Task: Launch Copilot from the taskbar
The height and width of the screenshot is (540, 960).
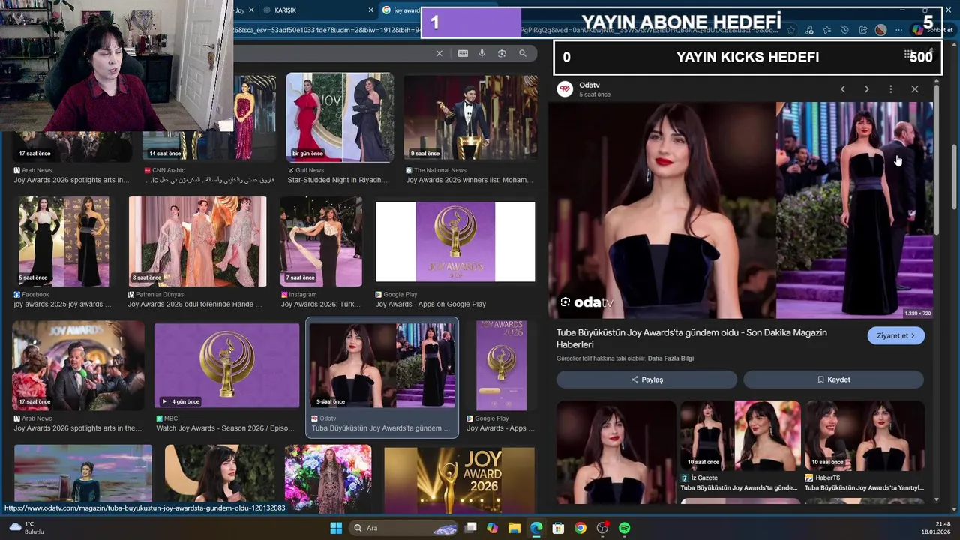Action: [x=492, y=528]
